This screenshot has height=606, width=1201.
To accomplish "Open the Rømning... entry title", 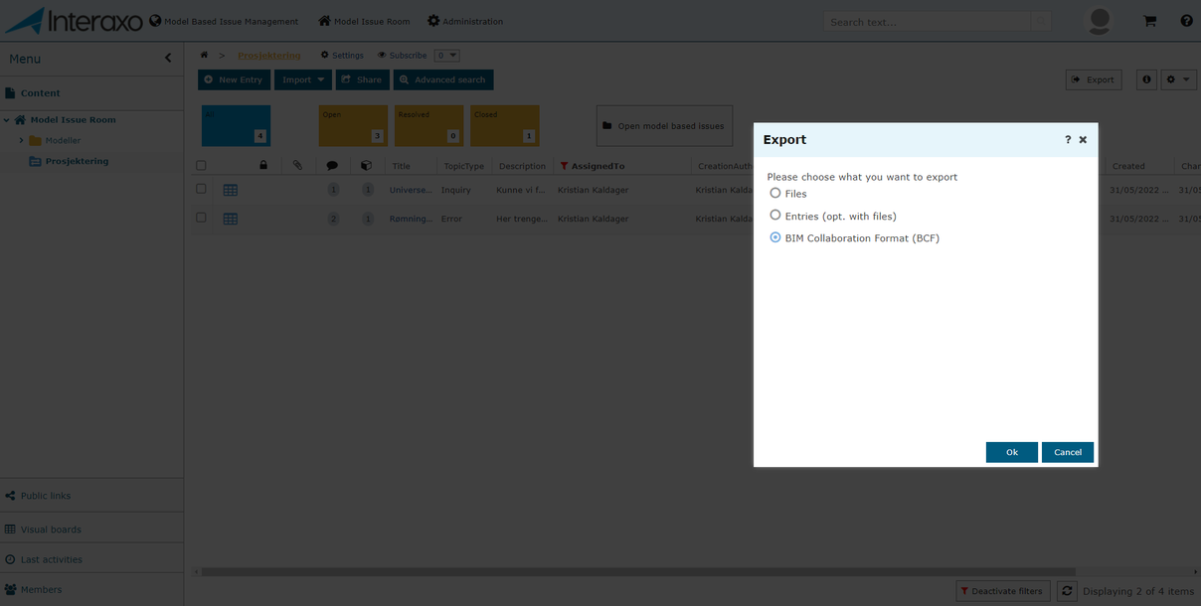I will click(x=411, y=219).
